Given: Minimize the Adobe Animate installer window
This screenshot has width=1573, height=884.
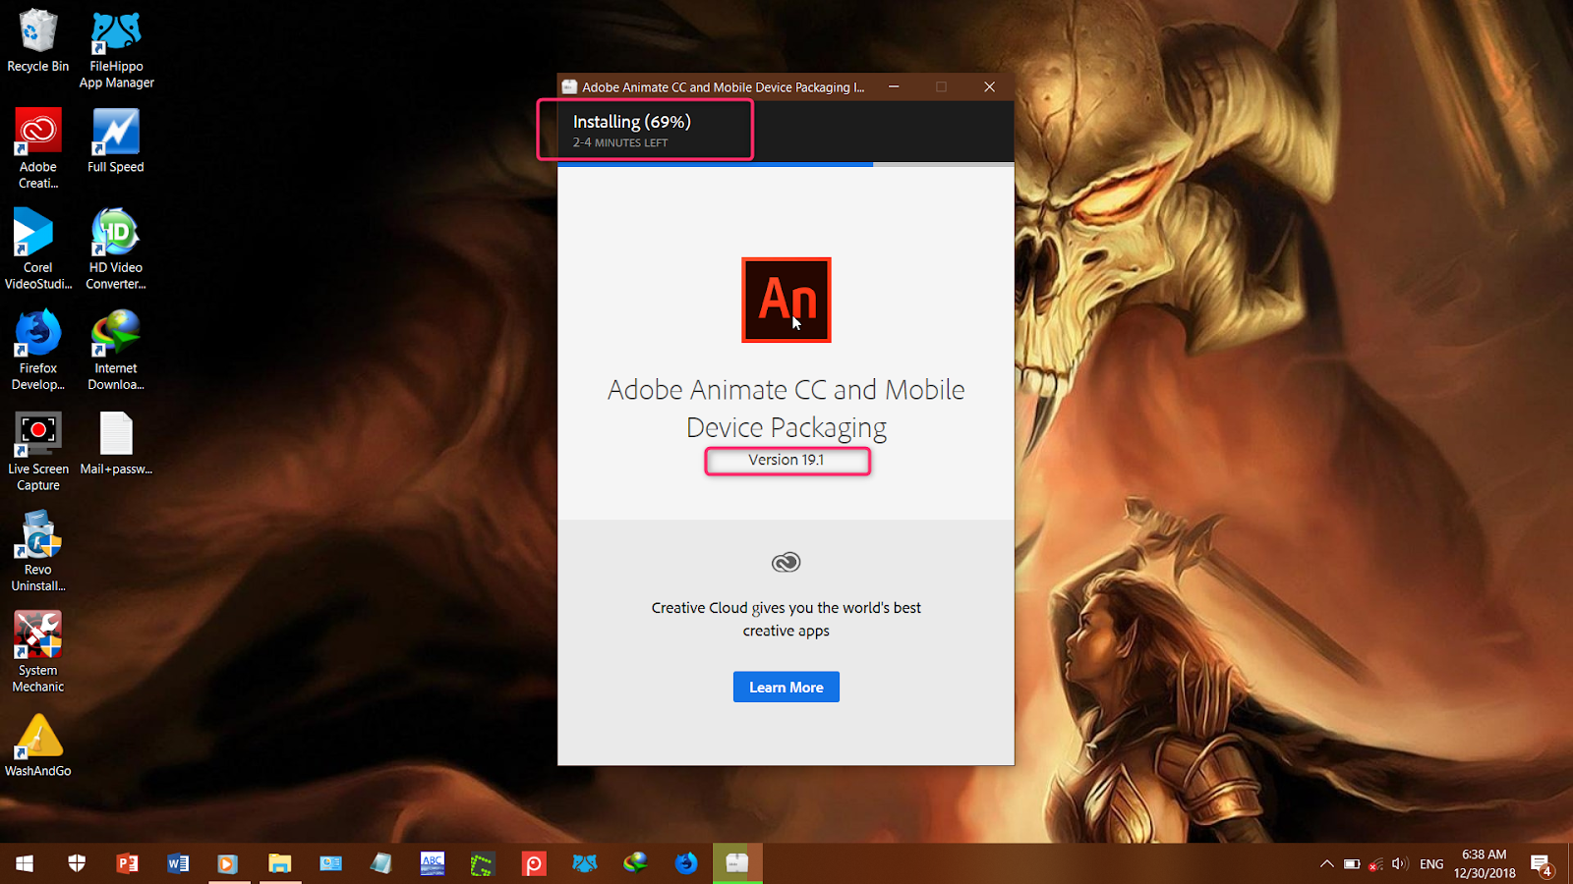Looking at the screenshot, I should (x=894, y=86).
